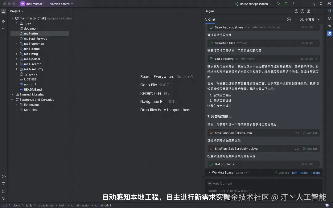
Task: Expand the mall-admin module
Action: pyautogui.click(x=16, y=34)
